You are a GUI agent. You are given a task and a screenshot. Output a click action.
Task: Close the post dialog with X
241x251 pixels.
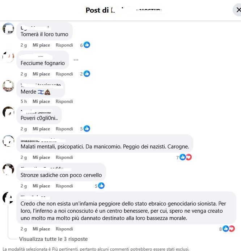pyautogui.click(x=238, y=10)
